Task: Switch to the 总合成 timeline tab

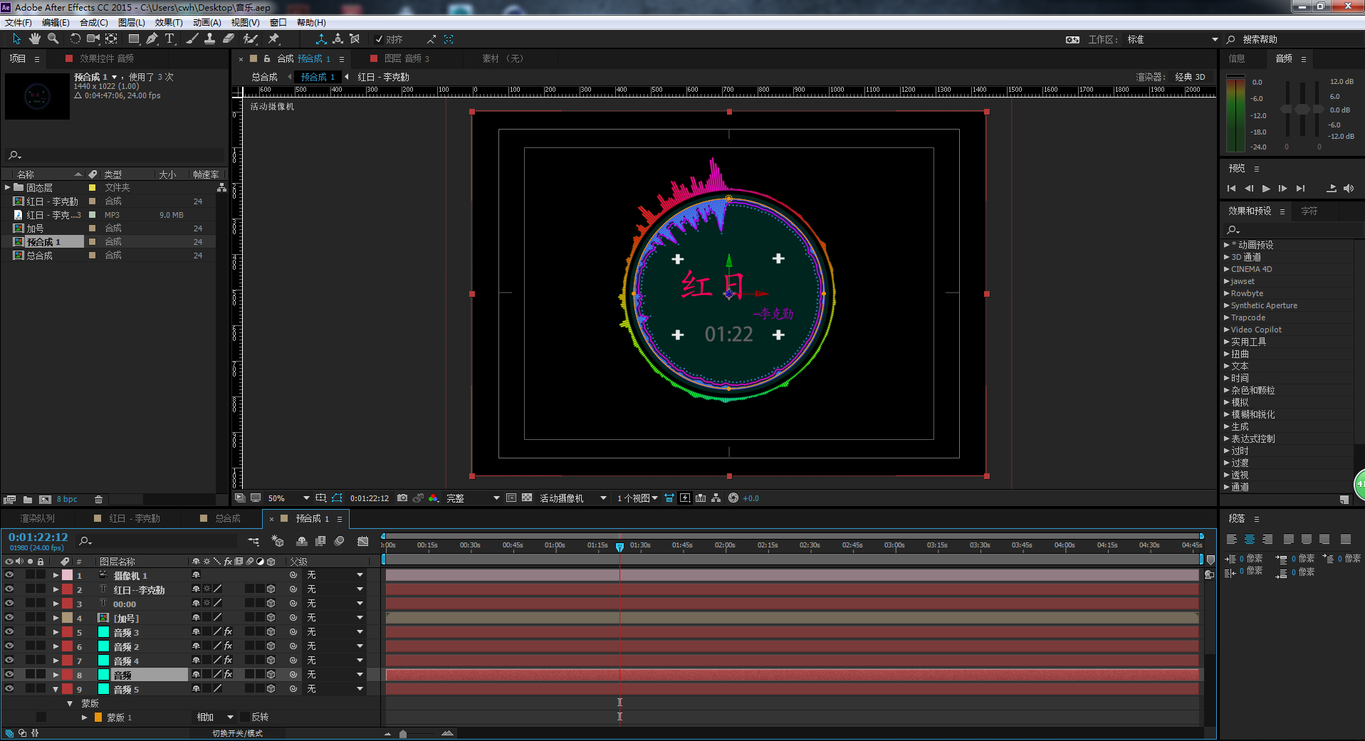Action: coord(227,519)
